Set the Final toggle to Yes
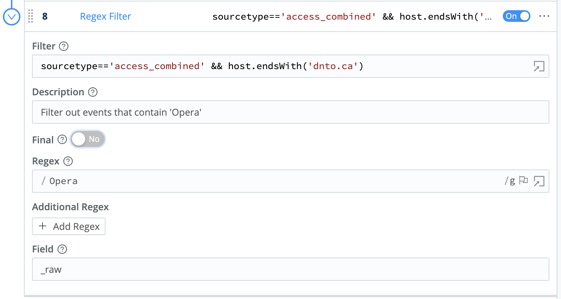Screen dimensions: 561x299 [x=87, y=139]
